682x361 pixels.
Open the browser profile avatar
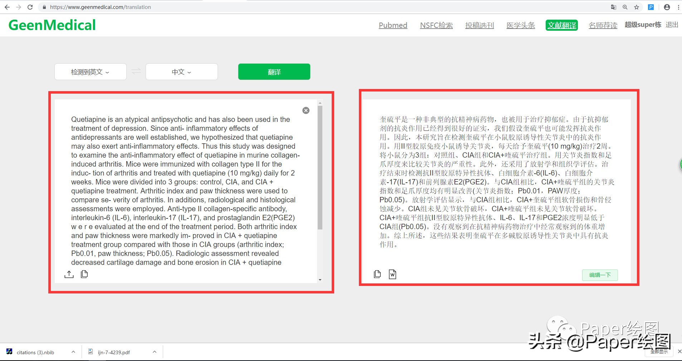coord(667,7)
